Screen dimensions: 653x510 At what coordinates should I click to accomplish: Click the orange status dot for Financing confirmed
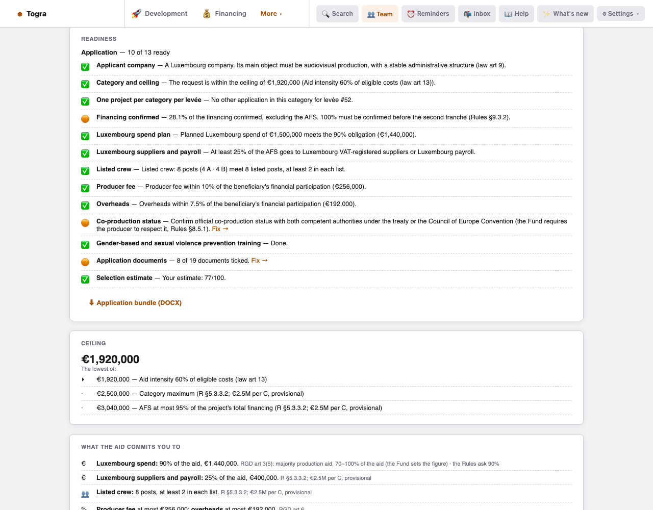[85, 118]
